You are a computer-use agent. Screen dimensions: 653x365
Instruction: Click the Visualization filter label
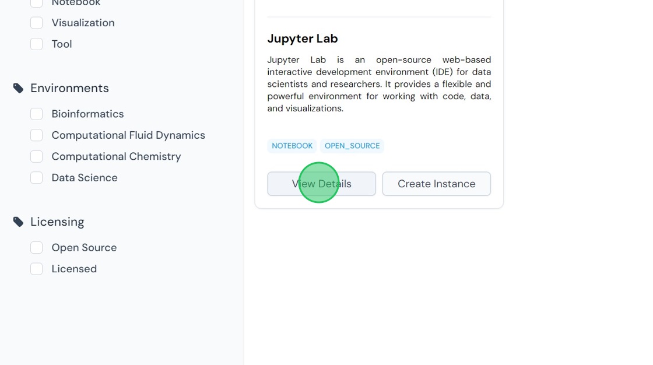click(83, 23)
